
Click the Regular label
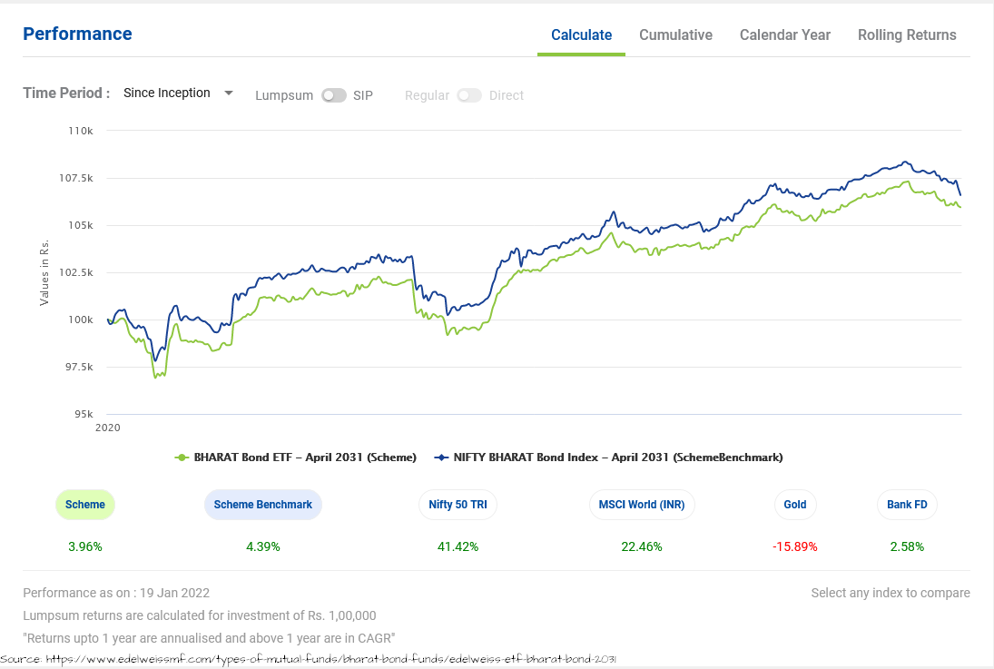click(x=427, y=95)
